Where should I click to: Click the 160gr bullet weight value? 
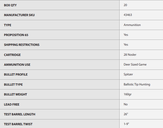click(x=128, y=94)
